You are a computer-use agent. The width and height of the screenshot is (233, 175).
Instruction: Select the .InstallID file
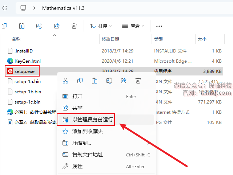click(x=24, y=51)
